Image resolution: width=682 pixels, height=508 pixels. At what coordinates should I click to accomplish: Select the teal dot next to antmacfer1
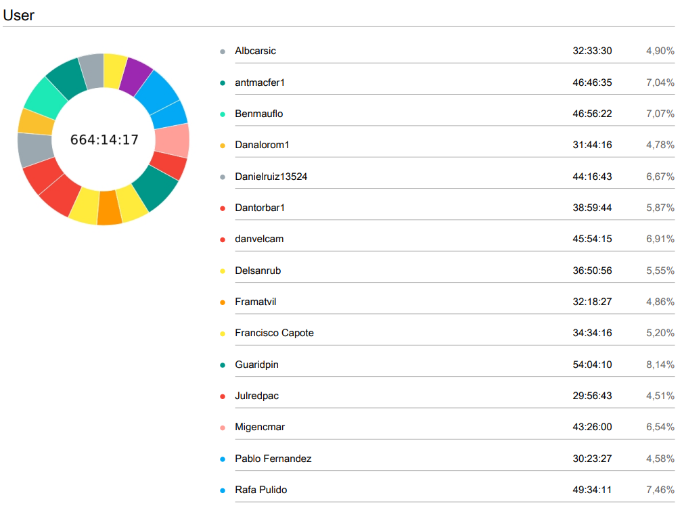click(x=223, y=83)
